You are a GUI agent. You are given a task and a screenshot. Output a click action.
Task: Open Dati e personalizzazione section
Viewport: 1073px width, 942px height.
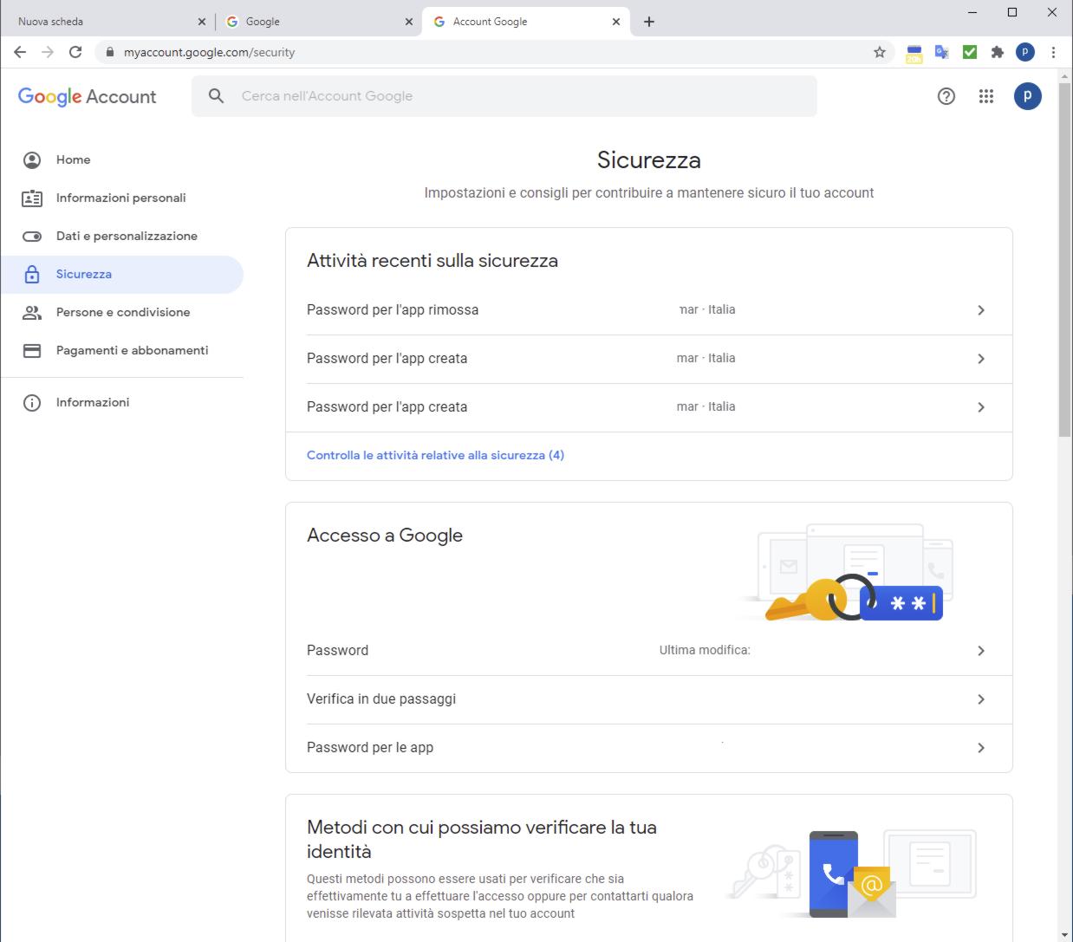pos(122,236)
